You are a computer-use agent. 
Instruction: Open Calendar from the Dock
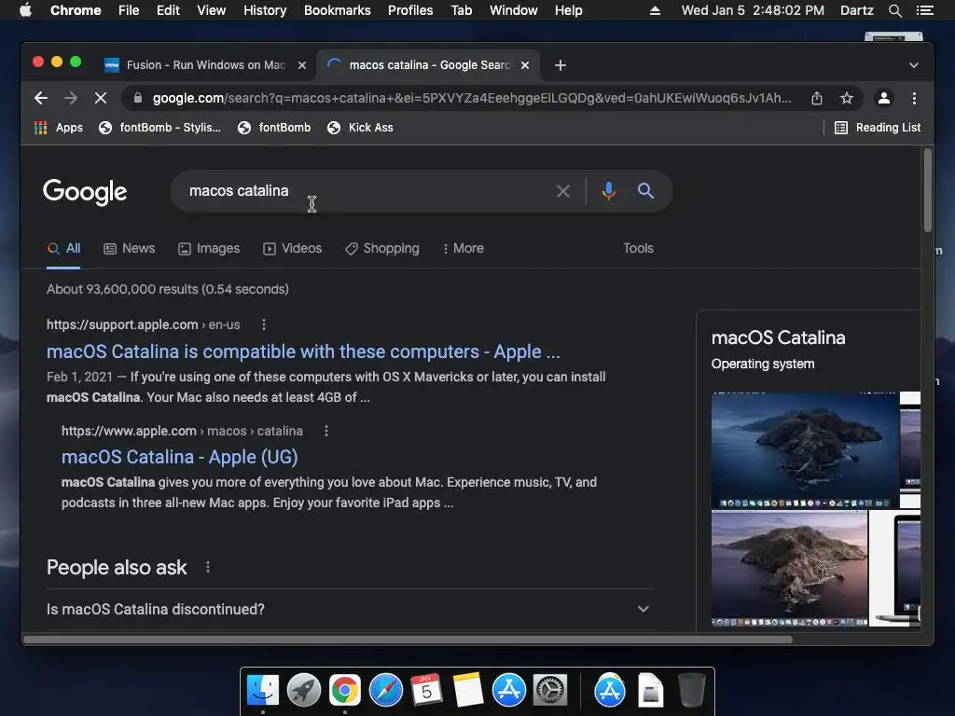[x=426, y=691]
